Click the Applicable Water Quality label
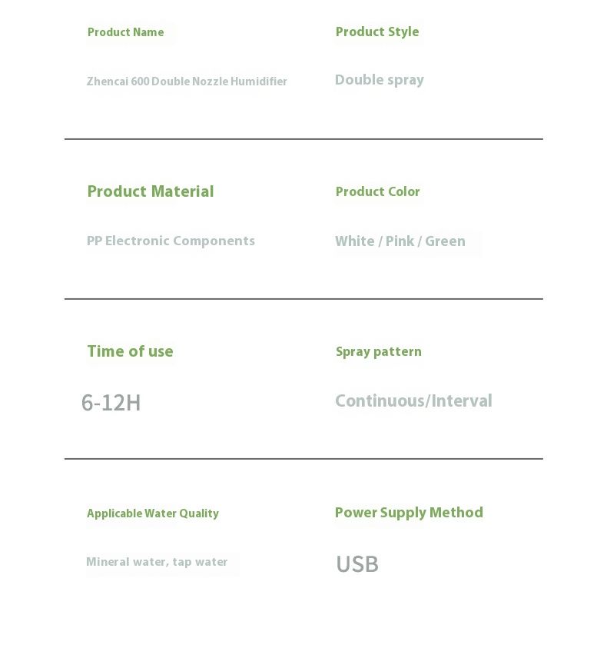Image resolution: width=607 pixels, height=658 pixels. point(153,513)
